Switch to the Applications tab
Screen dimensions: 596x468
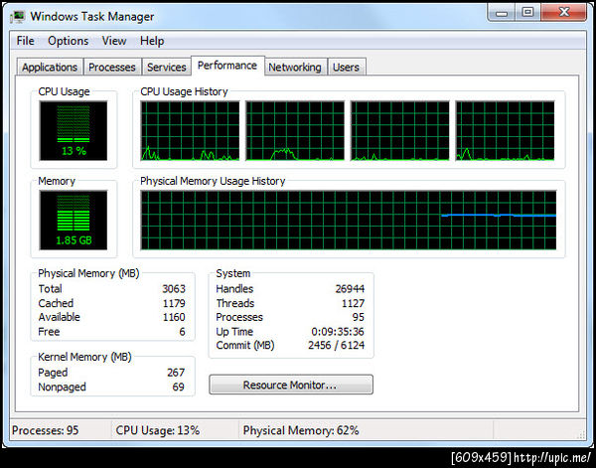coord(50,68)
